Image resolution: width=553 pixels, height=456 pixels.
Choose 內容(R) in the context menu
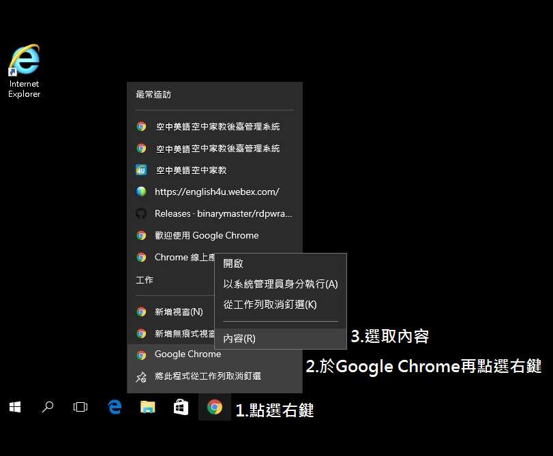280,339
